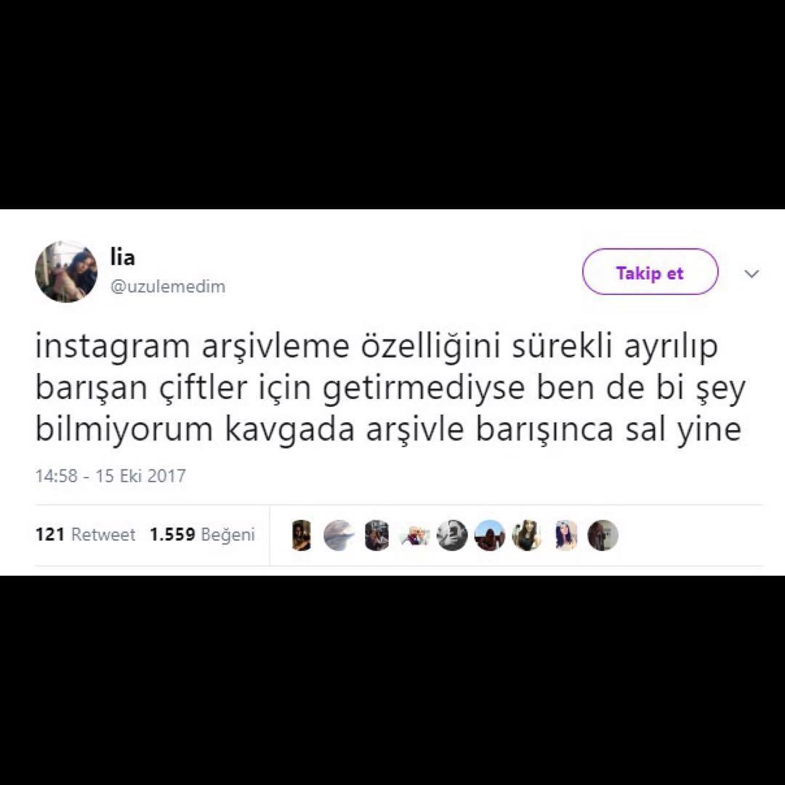
Task: View the 1.559 Beğeni list
Action: [202, 535]
